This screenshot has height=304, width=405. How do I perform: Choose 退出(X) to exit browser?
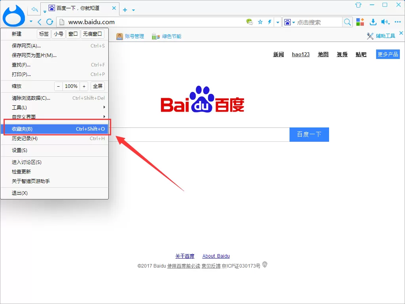coord(54,193)
